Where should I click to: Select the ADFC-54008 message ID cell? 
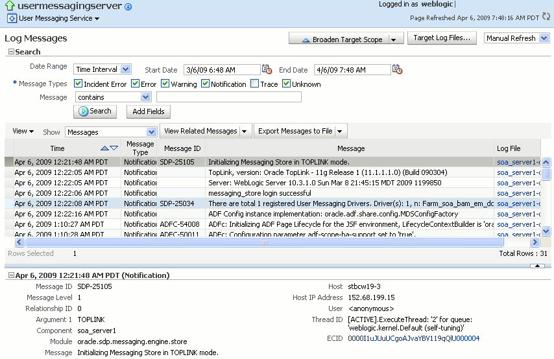(x=180, y=224)
